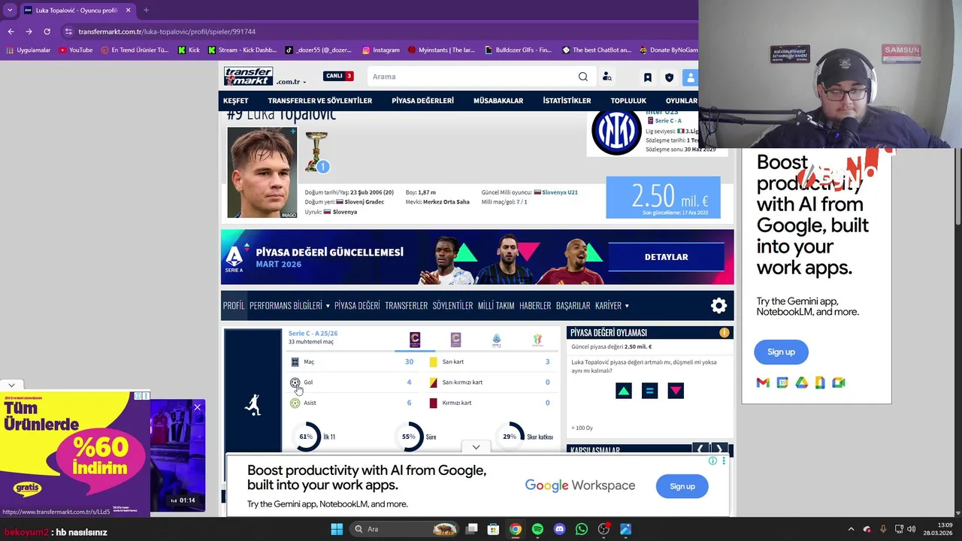Click the Transfermarkt logo

tap(248, 76)
